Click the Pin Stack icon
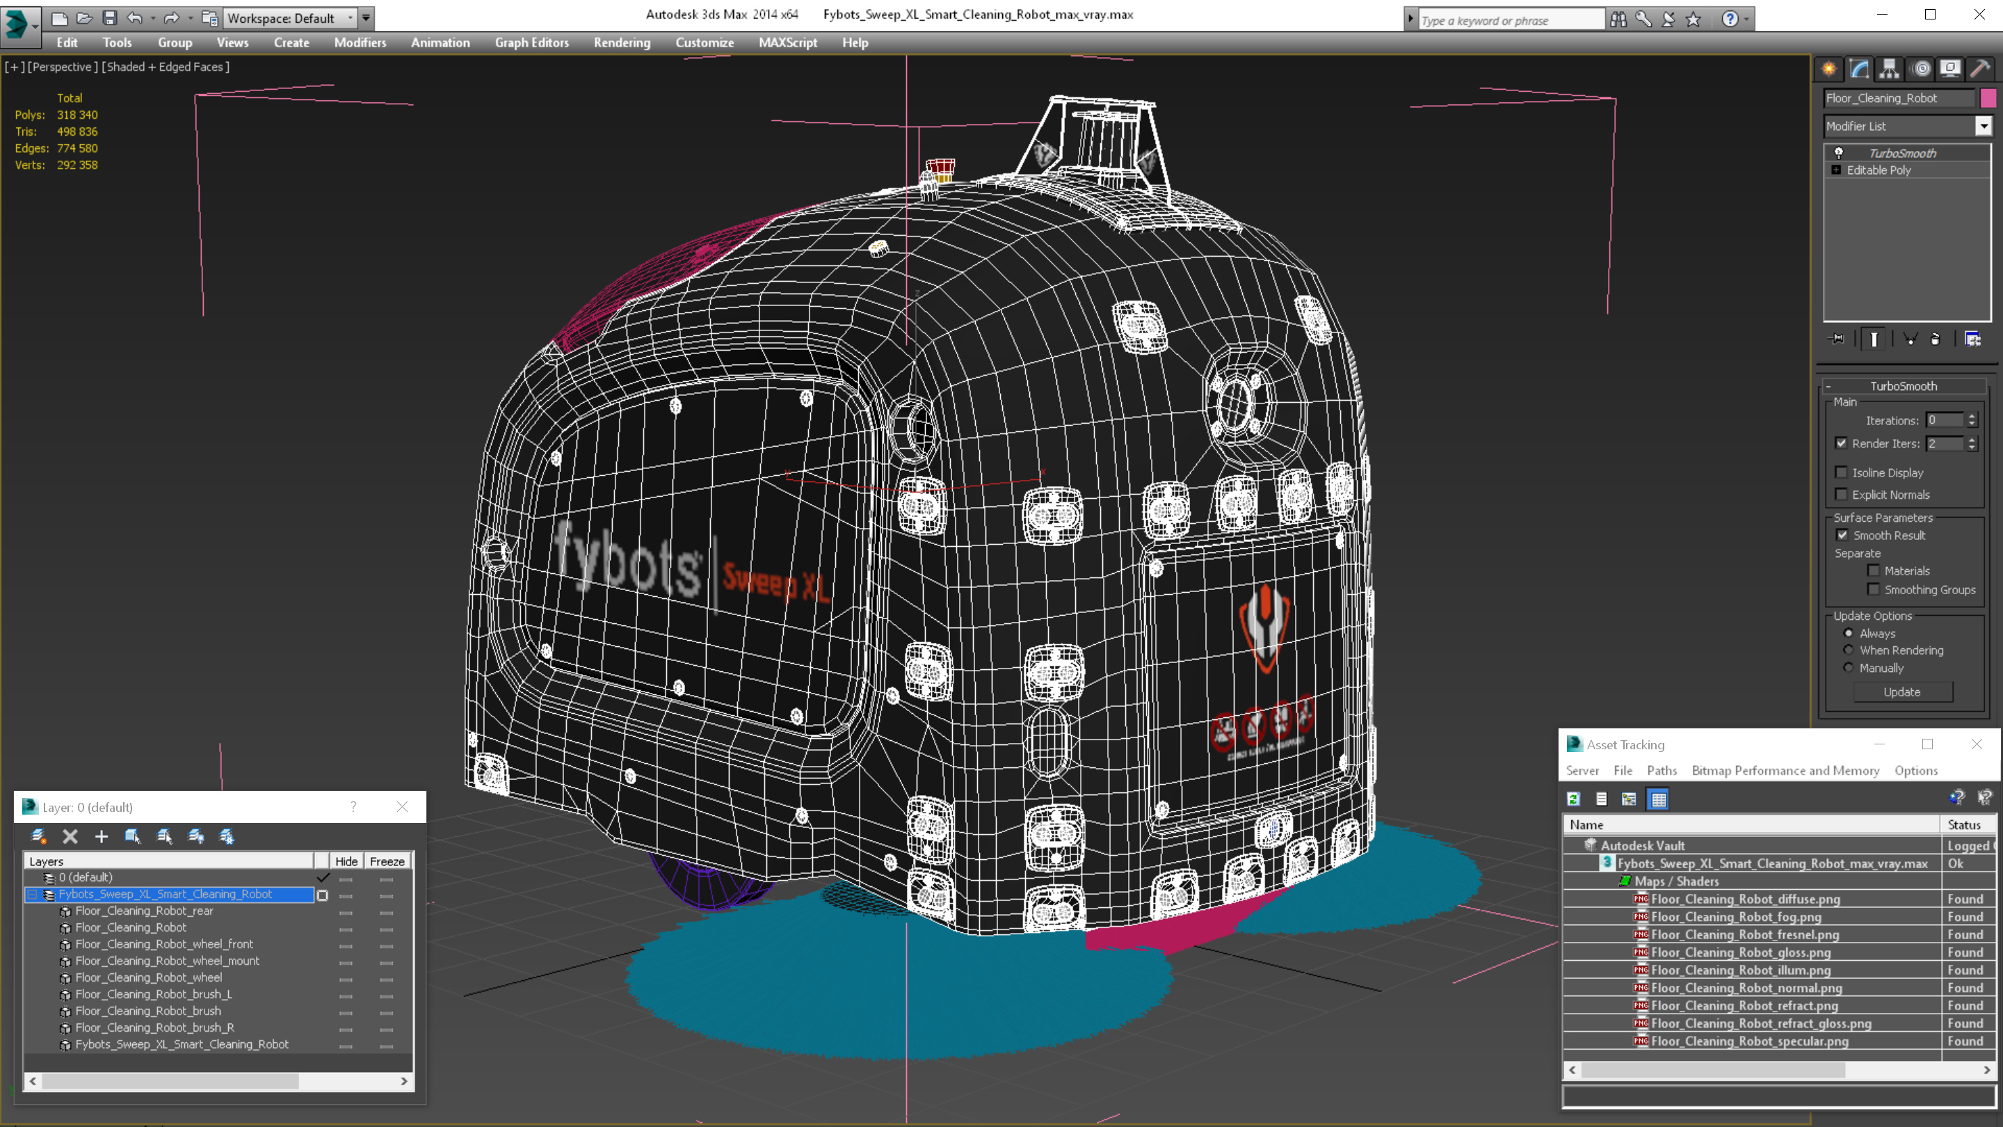The height and width of the screenshot is (1127, 2003). point(1837,338)
